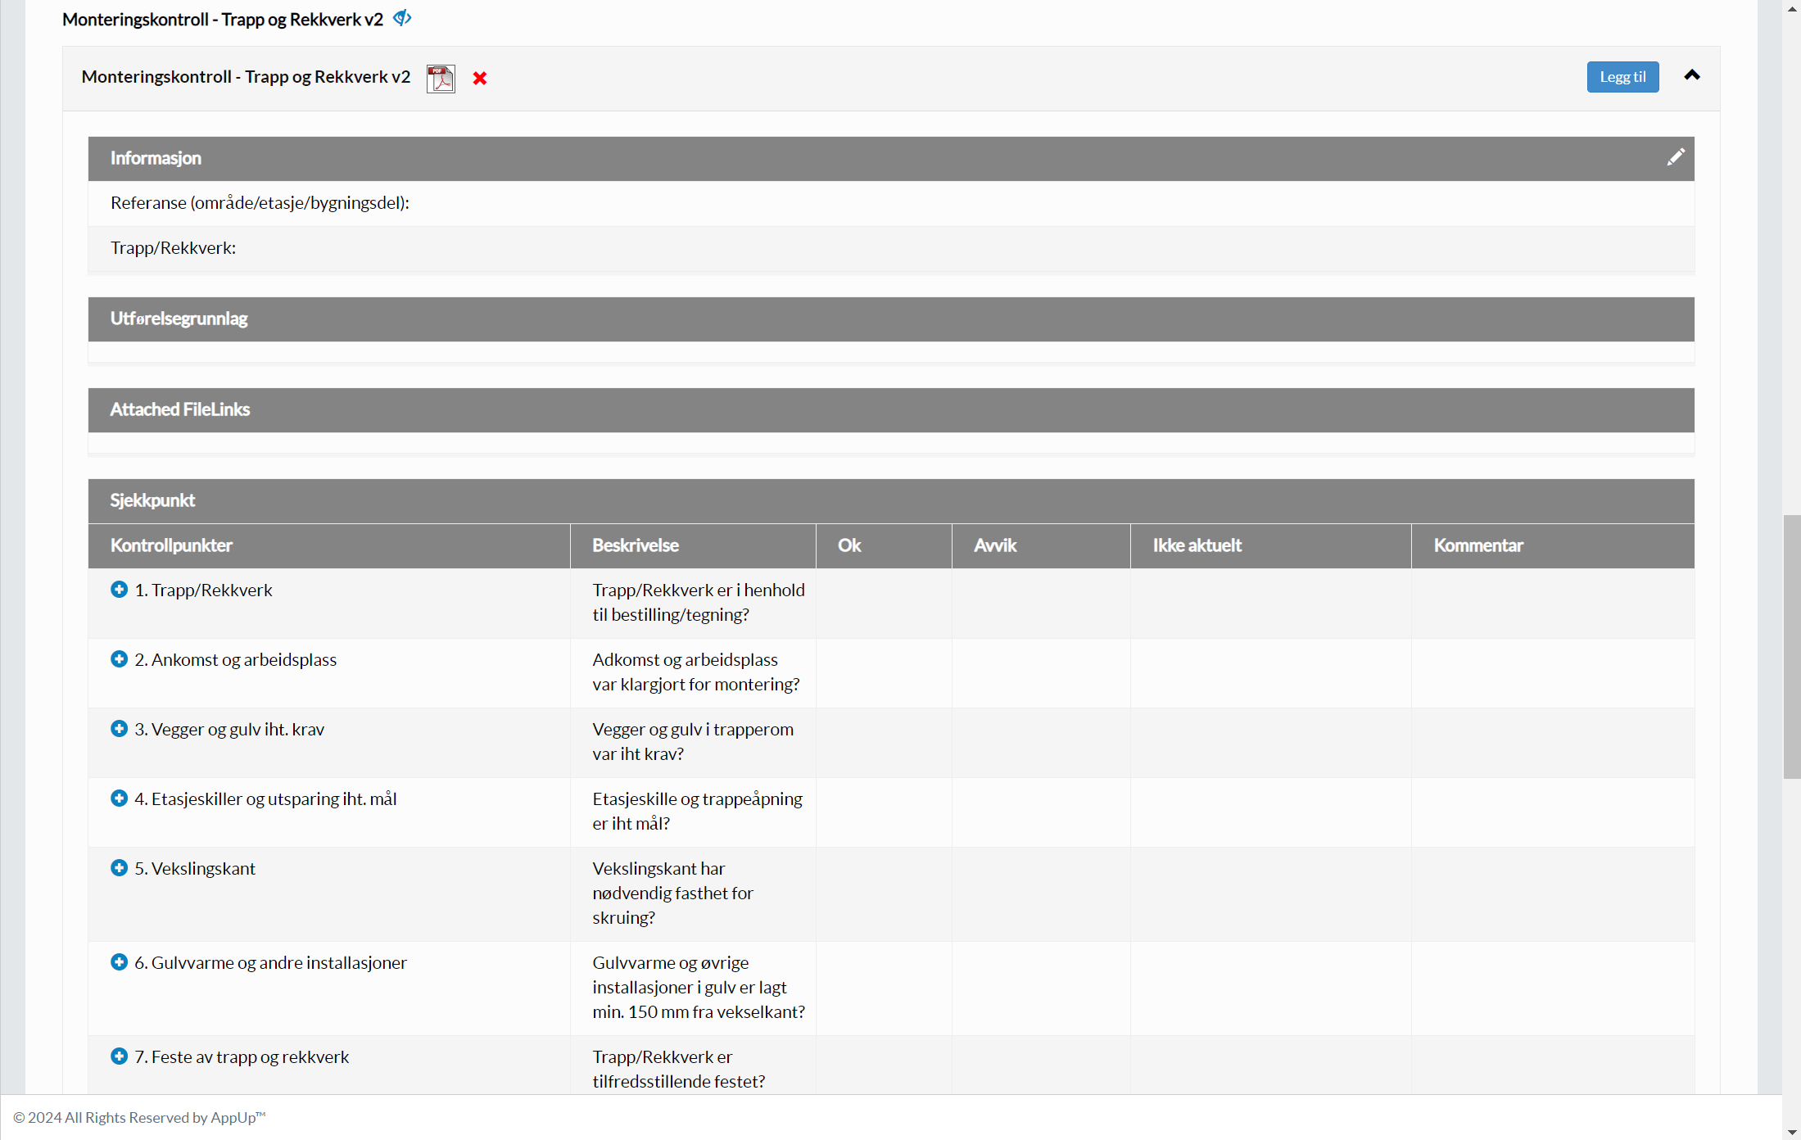Expand row 1. Trapp/Rekkverk
The image size is (1801, 1140).
[x=119, y=590]
